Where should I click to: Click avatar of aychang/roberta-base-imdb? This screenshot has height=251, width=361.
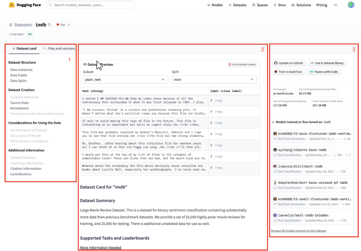point(275,150)
